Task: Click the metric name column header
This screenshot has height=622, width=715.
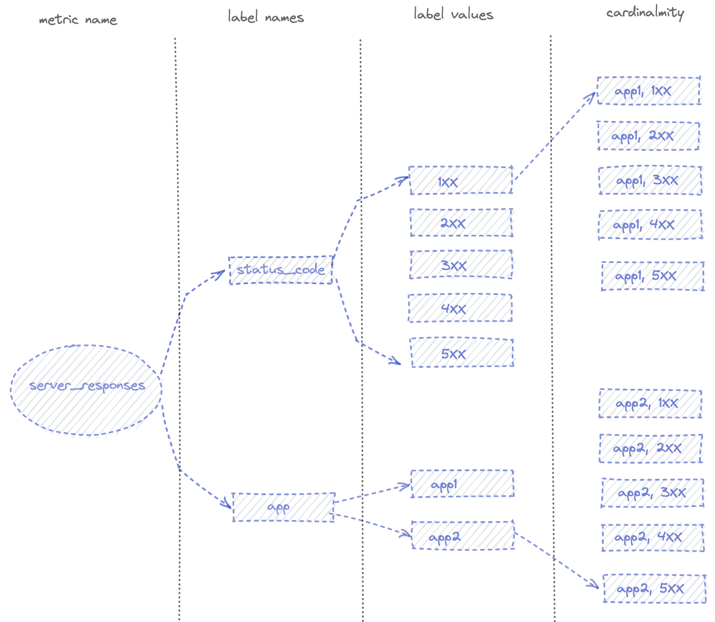Action: click(77, 20)
